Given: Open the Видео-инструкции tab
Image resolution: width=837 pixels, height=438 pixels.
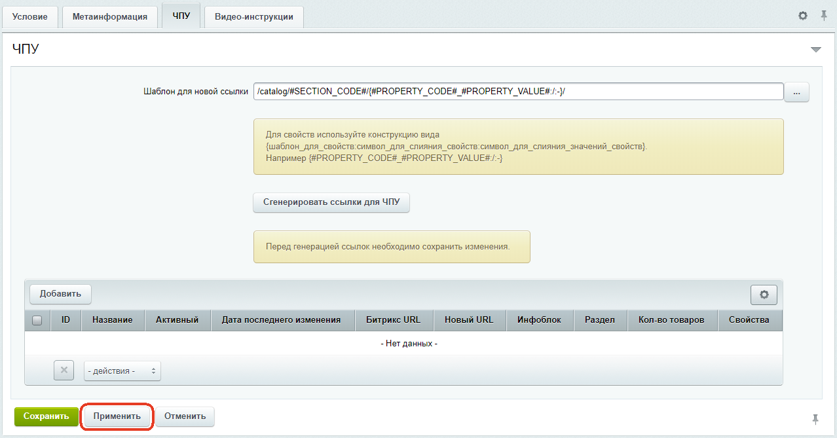Looking at the screenshot, I should click(253, 16).
